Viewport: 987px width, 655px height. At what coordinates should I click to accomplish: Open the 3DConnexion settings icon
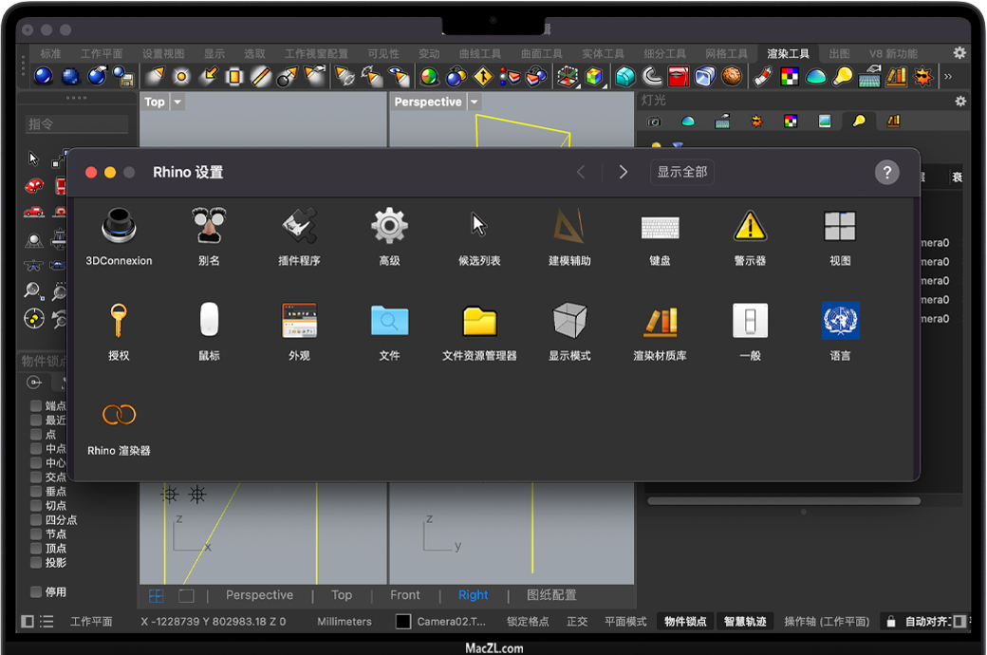tap(119, 228)
